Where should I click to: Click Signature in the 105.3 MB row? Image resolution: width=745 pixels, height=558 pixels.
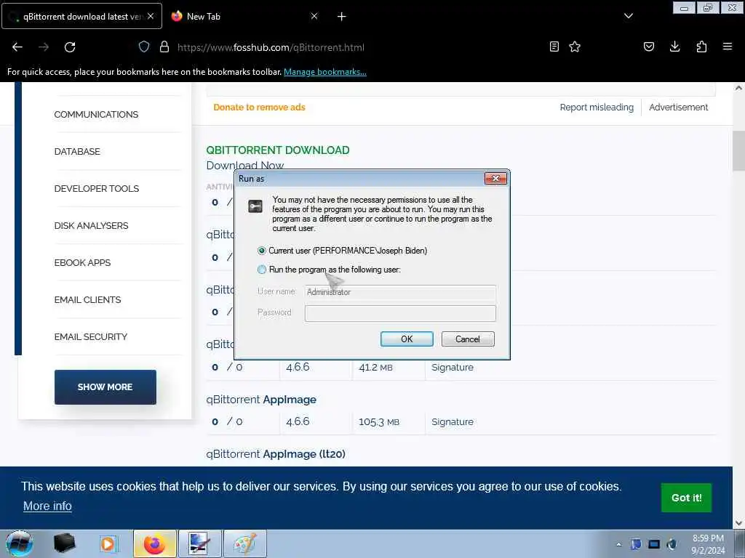(453, 422)
